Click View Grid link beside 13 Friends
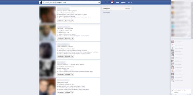The image size is (193, 95). 127,9
